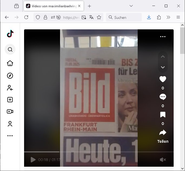Like the video with the heart icon
Screen dimensions: 185x171
[x=163, y=79]
